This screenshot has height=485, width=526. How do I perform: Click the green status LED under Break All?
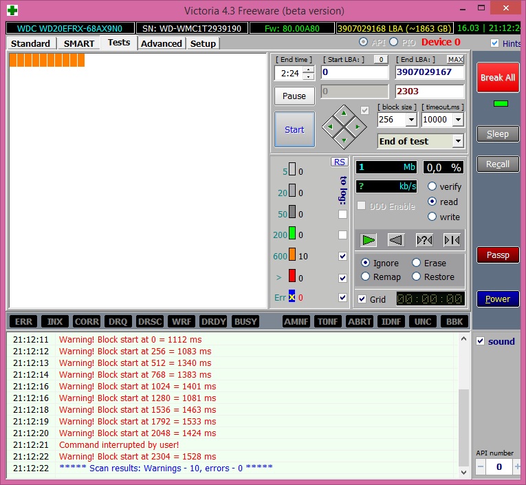pos(501,104)
